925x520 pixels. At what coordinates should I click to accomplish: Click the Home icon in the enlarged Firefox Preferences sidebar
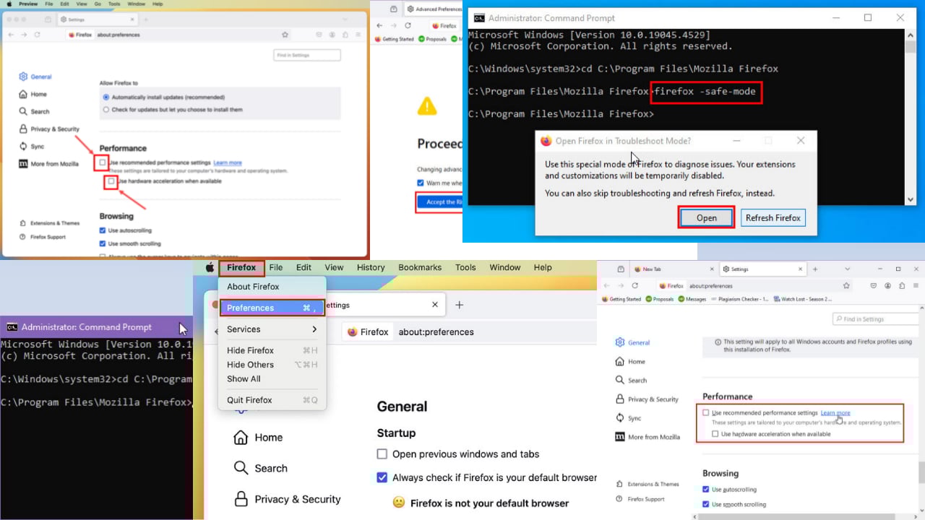(x=241, y=437)
